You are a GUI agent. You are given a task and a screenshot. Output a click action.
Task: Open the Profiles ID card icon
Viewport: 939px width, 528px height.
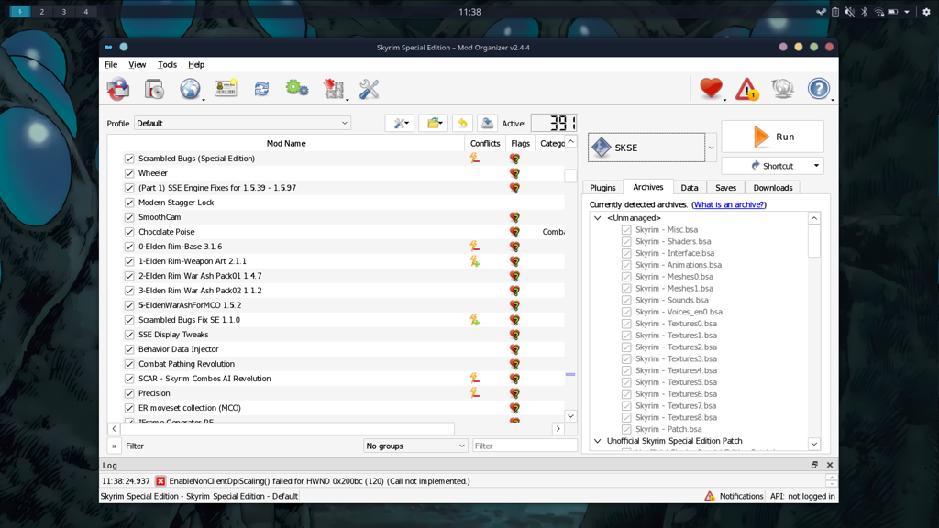(x=226, y=89)
